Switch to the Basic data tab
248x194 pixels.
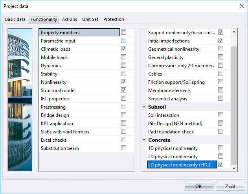(x=15, y=19)
